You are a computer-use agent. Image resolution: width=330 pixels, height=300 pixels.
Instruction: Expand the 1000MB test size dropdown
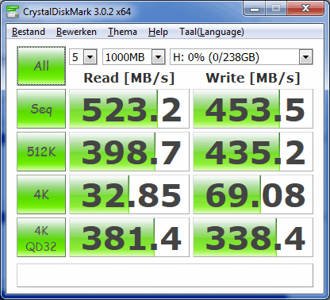coord(134,57)
